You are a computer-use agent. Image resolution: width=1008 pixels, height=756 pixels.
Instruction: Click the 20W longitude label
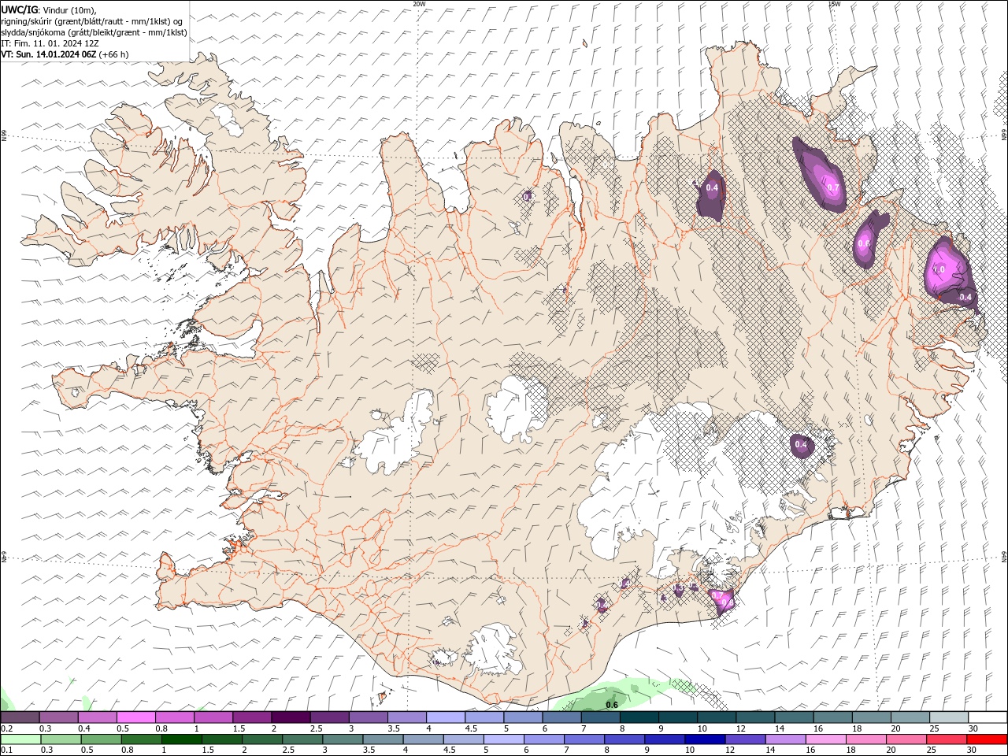pos(419,3)
